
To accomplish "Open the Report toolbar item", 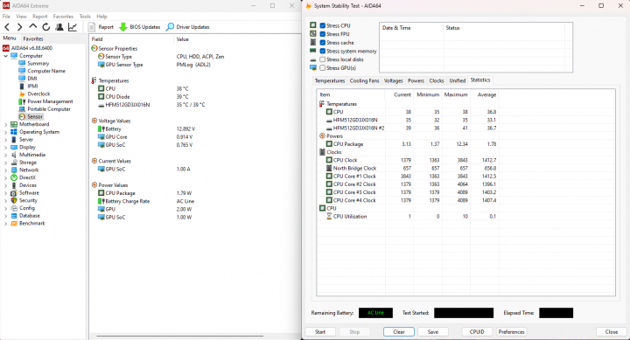I will [x=101, y=27].
